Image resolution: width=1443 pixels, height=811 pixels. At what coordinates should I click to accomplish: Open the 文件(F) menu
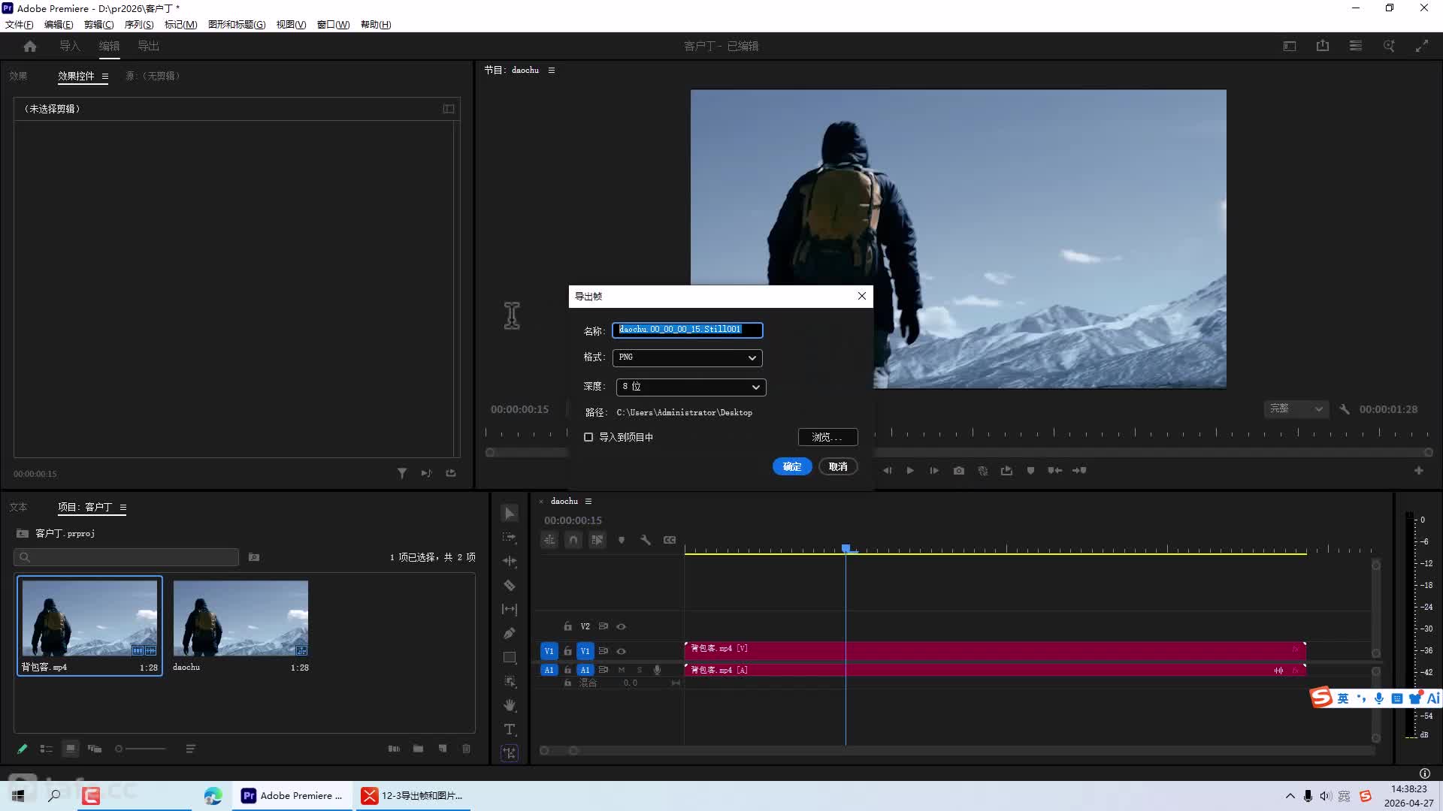[x=20, y=25]
